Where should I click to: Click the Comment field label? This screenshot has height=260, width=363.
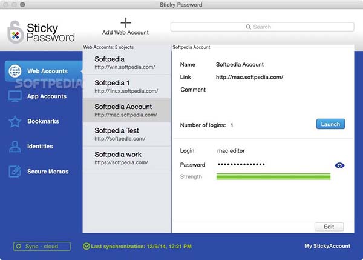(x=193, y=90)
